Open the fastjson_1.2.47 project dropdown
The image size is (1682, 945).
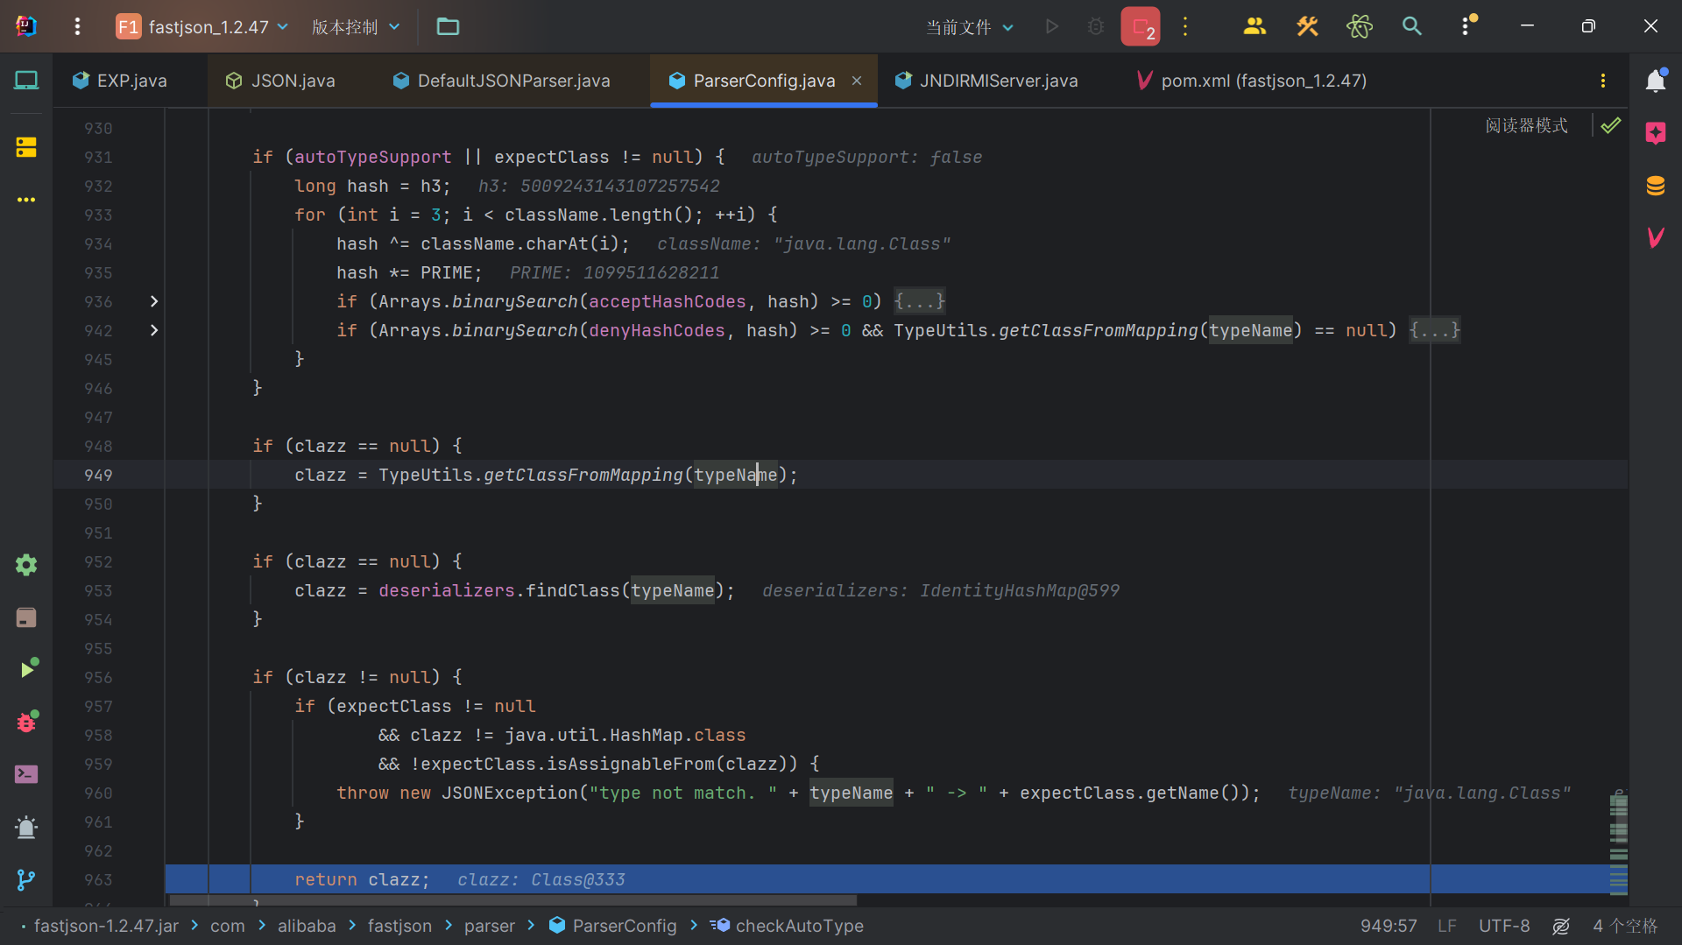pos(202,27)
